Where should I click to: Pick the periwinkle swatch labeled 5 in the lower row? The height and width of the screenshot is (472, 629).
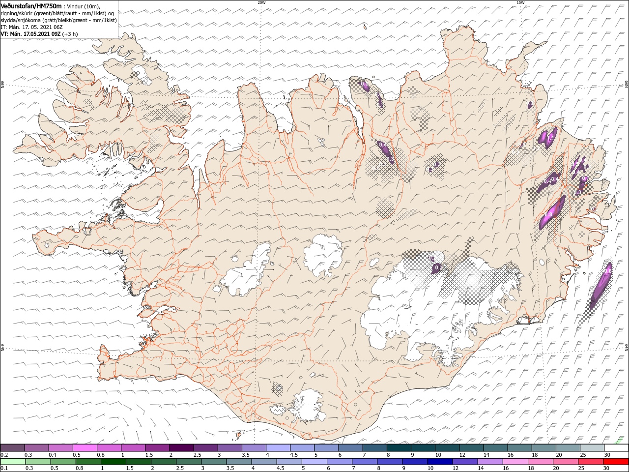[x=314, y=462]
